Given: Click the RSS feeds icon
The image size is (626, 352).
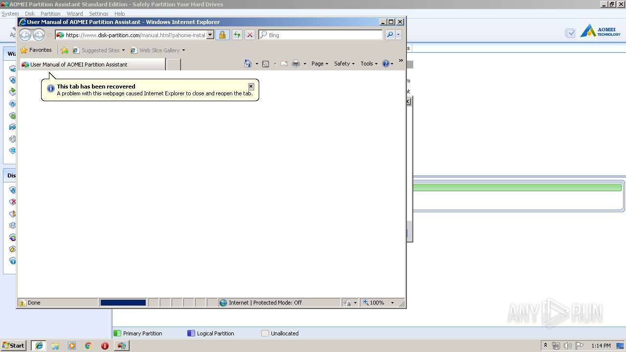Looking at the screenshot, I should [266, 64].
